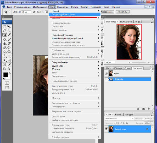Switch to the Каналы tab
This screenshot has width=157, height=143.
point(118,114)
